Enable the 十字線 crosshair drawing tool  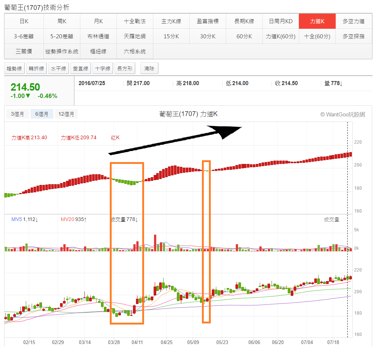(102, 68)
